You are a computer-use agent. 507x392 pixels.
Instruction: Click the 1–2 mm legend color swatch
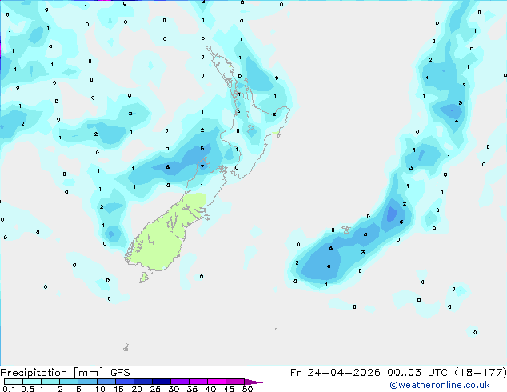(x=50, y=382)
